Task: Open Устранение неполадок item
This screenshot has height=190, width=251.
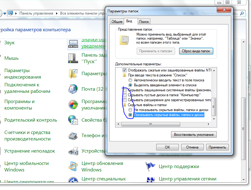Action: coord(30,151)
